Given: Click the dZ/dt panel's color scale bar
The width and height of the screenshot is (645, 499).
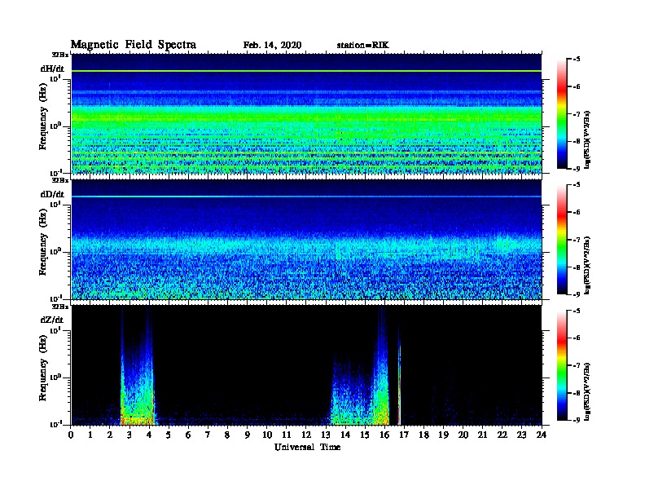Looking at the screenshot, I should (562, 365).
